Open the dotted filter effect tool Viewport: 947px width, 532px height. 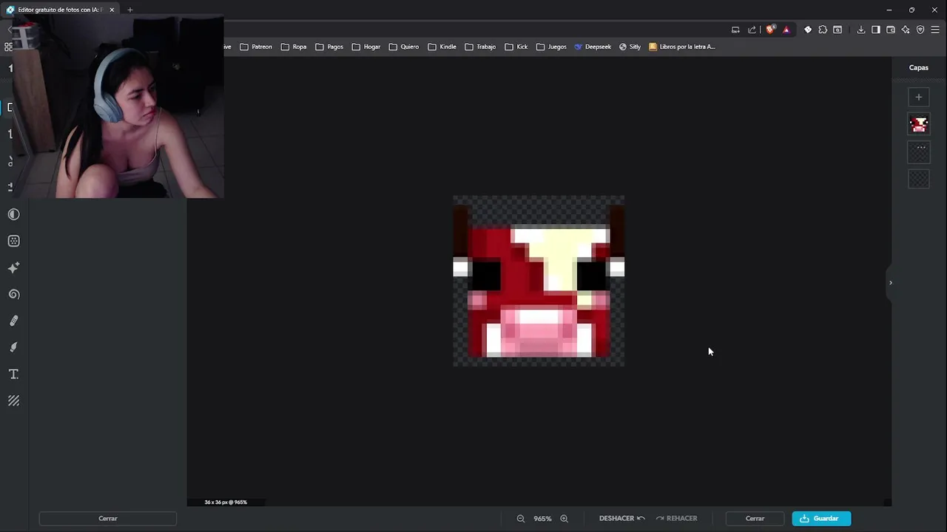[13, 241]
